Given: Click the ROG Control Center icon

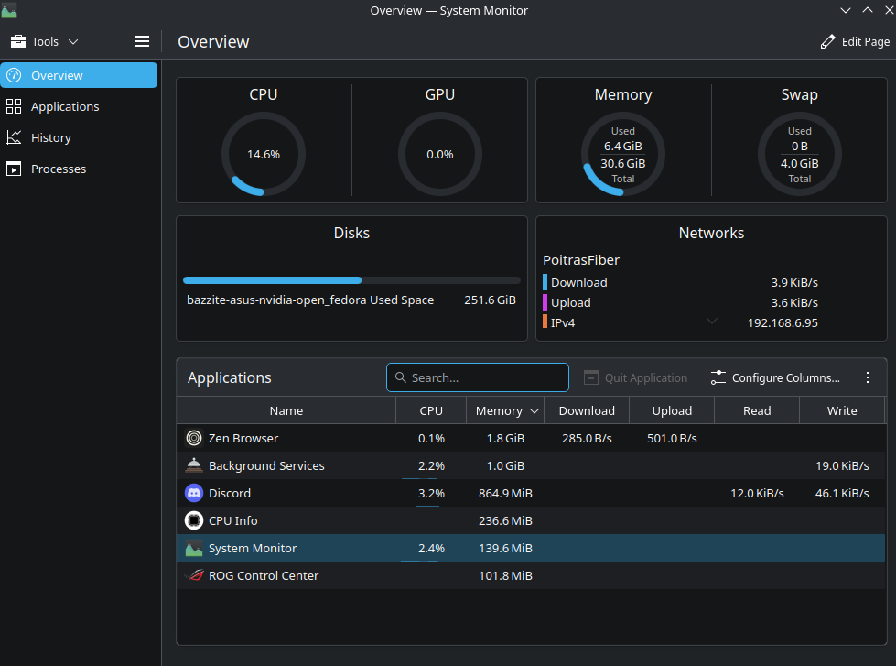Looking at the screenshot, I should 194,575.
